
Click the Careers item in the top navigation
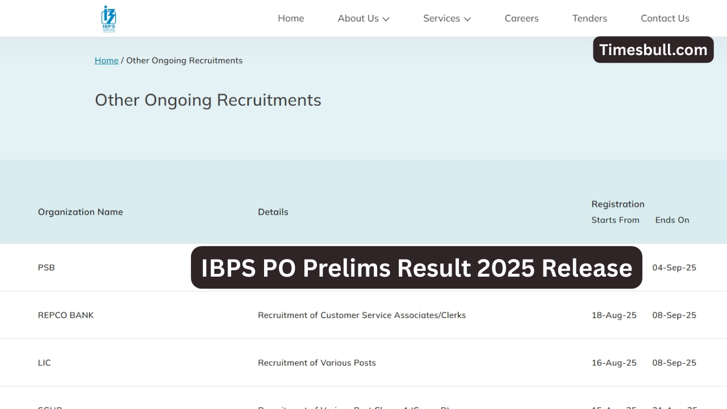coord(521,18)
